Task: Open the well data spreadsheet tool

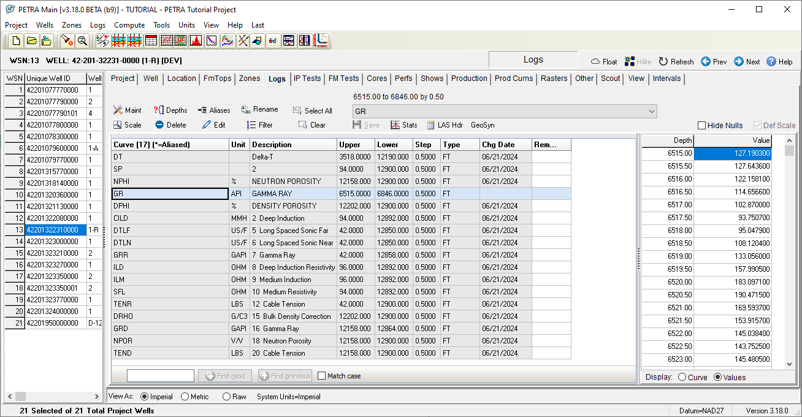Action: (x=151, y=40)
